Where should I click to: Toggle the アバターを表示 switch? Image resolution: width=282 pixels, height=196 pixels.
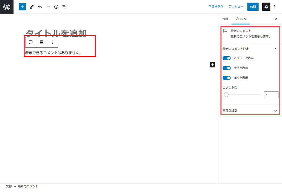point(226,58)
